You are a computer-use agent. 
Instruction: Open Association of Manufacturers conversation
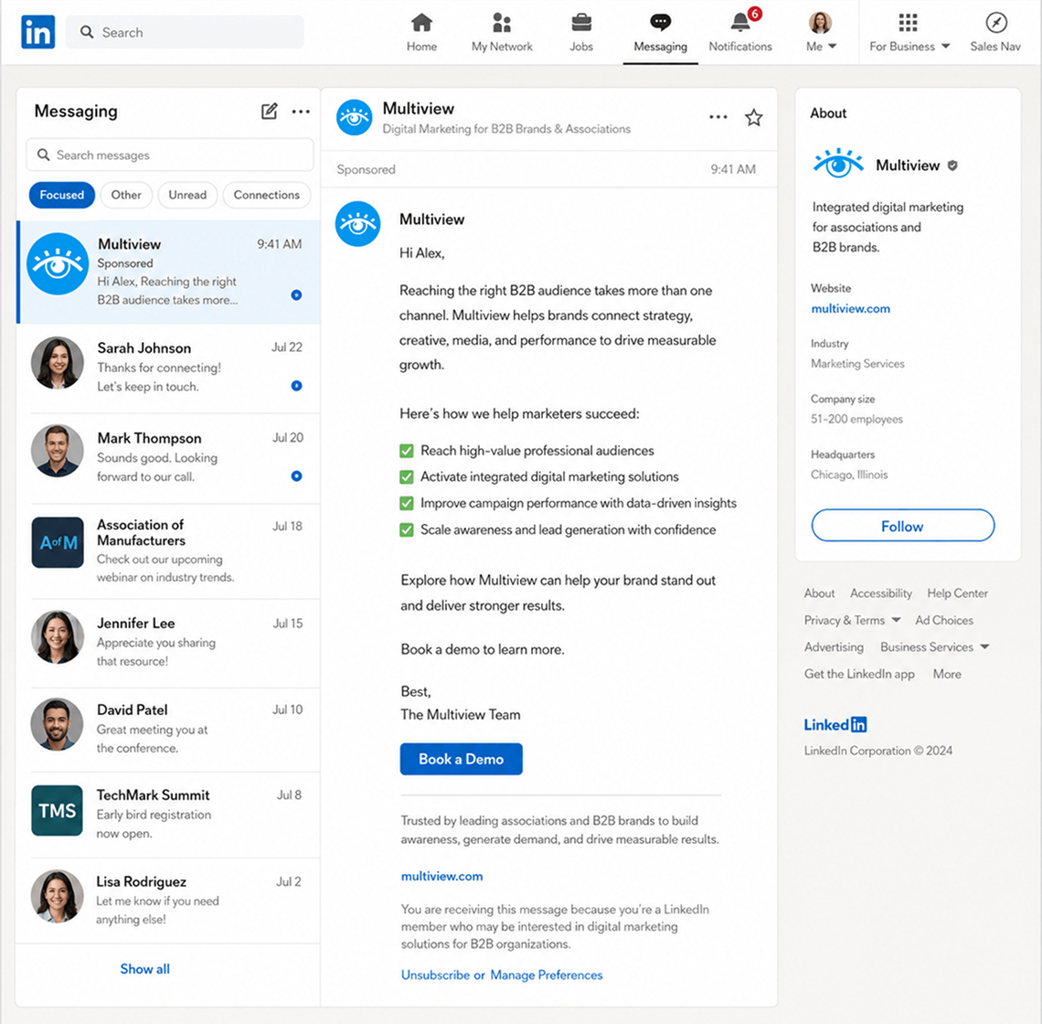pos(169,550)
